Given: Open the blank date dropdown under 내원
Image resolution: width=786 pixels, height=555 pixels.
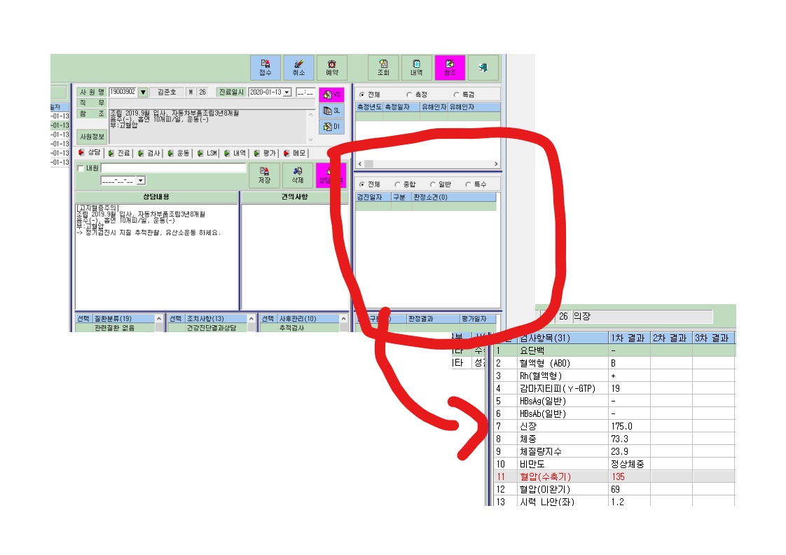Looking at the screenshot, I should point(141,181).
